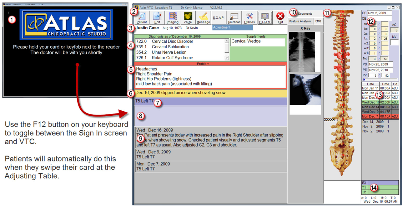403x207 pixels.
Task: Click the 'Cervical Wedge' supplement entry
Action: [x=258, y=41]
